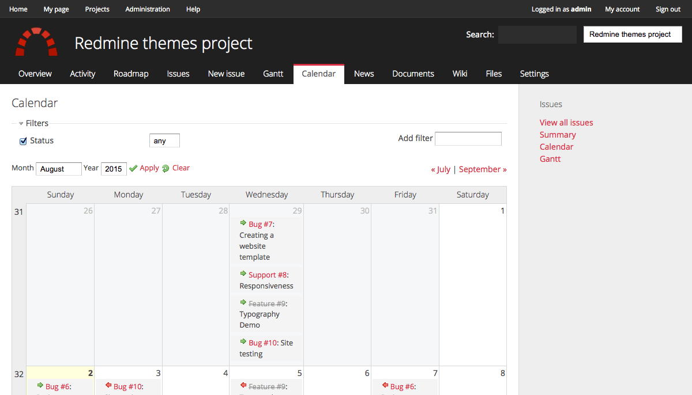Click the green arrow icon beside Support #8
Image resolution: width=692 pixels, height=395 pixels.
[243, 274]
